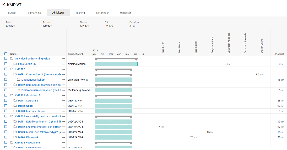Check the box for Love Carbin 3h row

[x=6, y=64]
